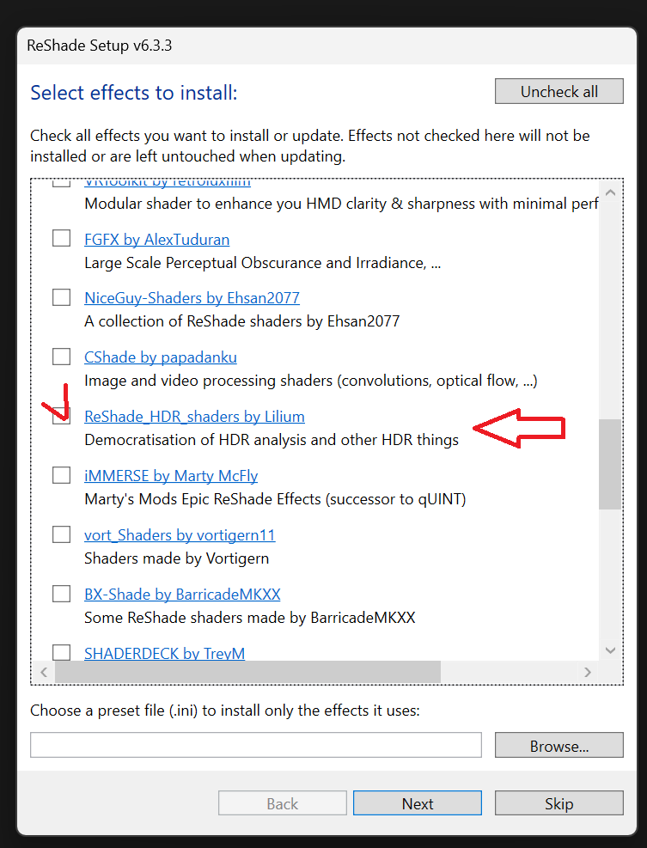The width and height of the screenshot is (647, 848).
Task: Click the Uncheck all button
Action: (558, 91)
